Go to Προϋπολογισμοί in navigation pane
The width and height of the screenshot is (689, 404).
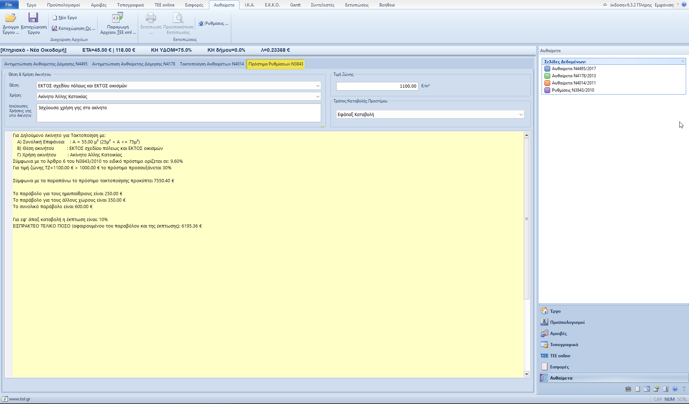pyautogui.click(x=567, y=322)
